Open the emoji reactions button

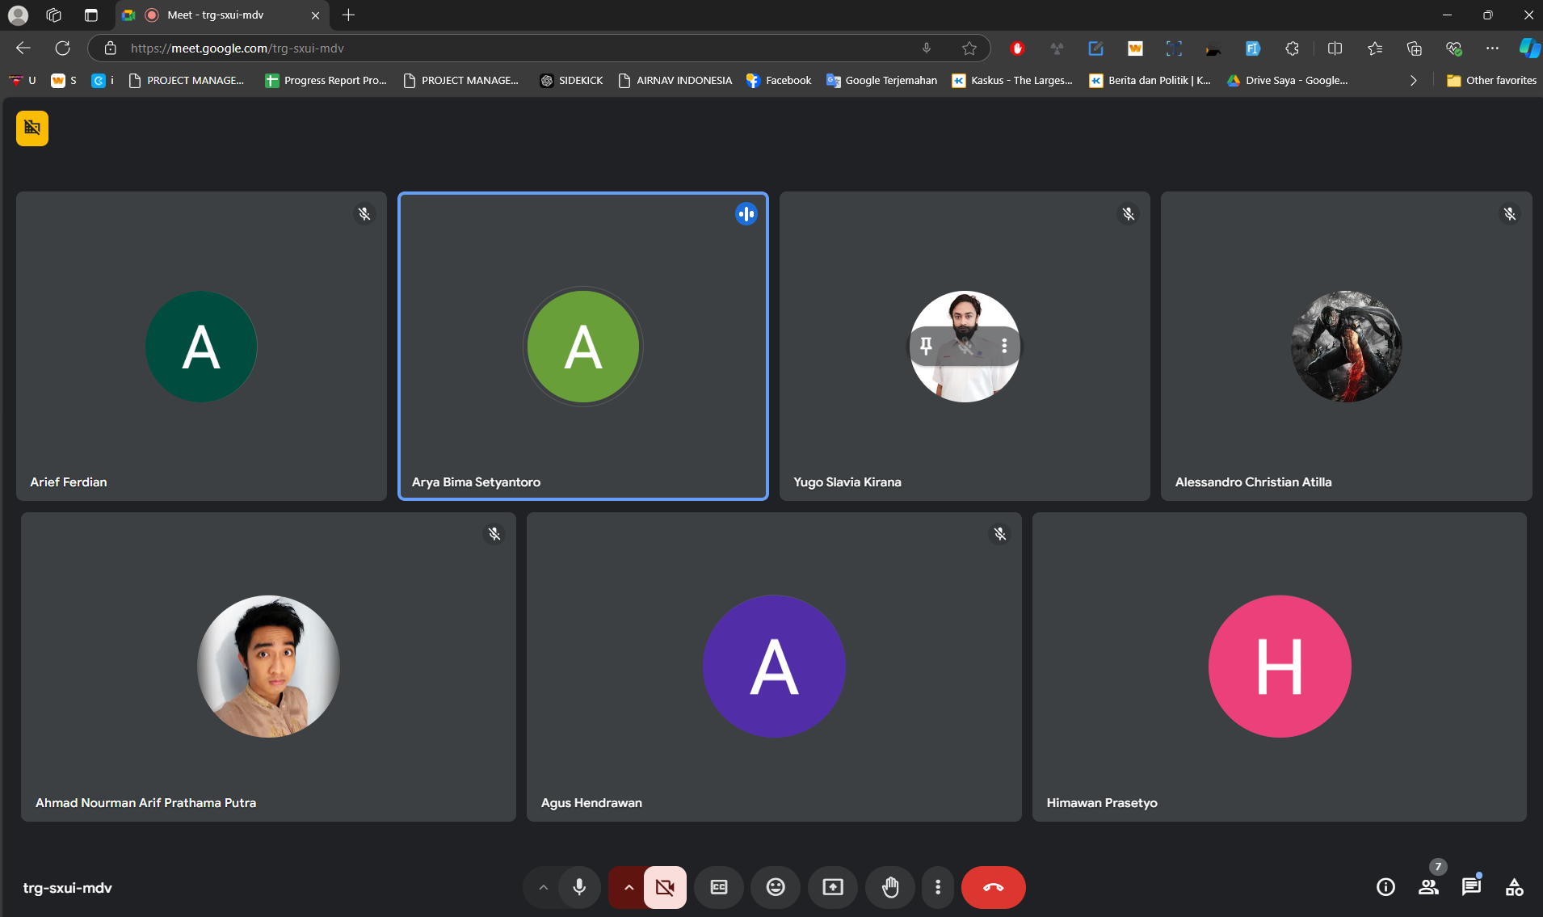[775, 887]
